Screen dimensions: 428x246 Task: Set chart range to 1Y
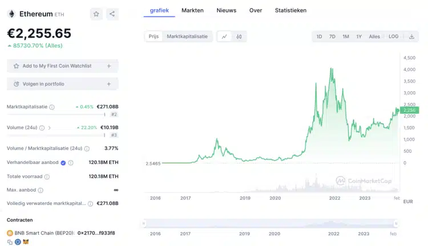point(359,36)
